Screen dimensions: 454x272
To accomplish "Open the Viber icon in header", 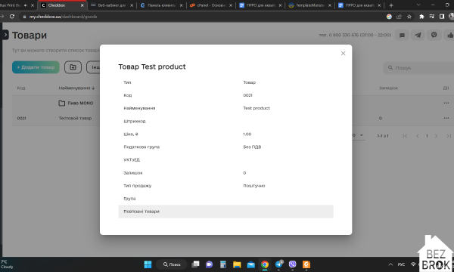I will click(434, 36).
